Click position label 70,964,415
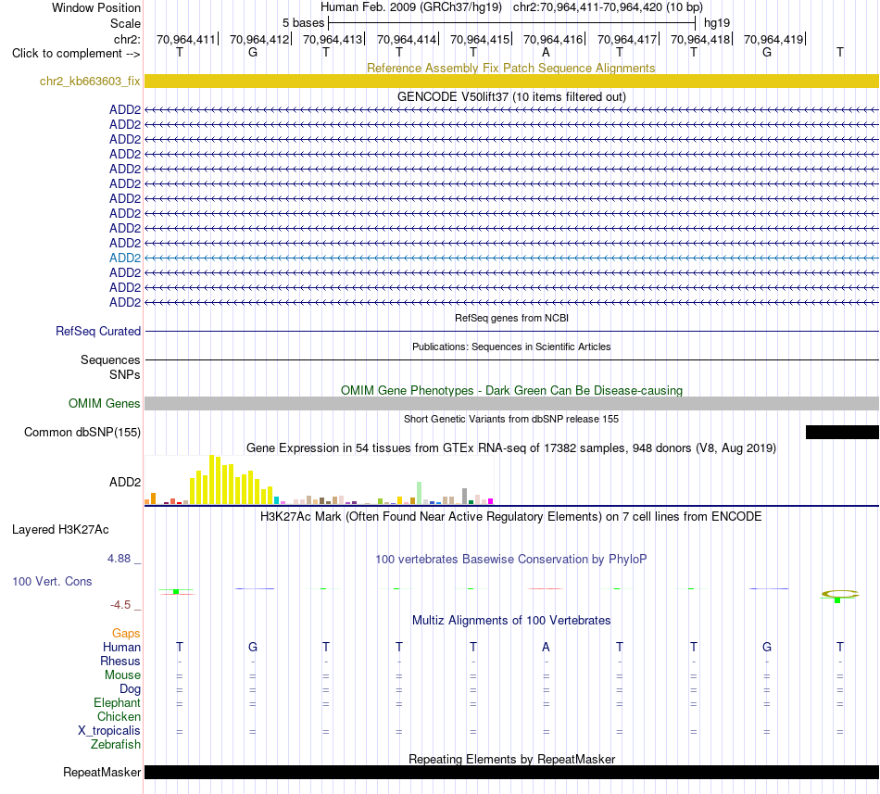Screen dimensions: 880x794 [x=480, y=40]
